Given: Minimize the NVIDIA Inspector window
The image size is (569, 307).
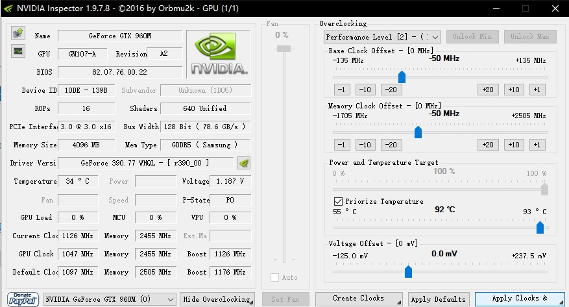Looking at the screenshot, I should (x=496, y=8).
